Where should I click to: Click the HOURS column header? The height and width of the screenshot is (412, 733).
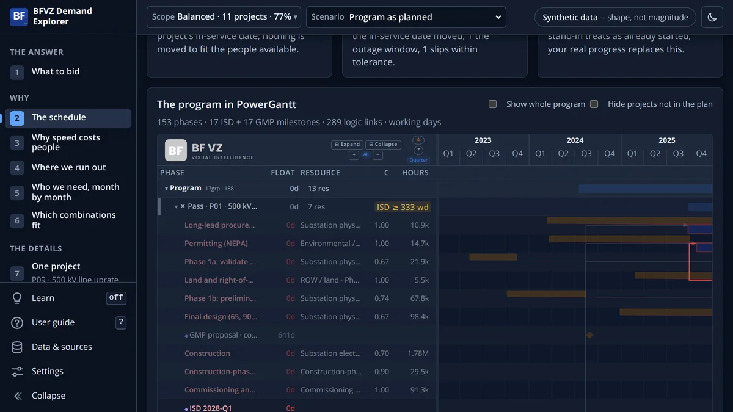click(415, 173)
